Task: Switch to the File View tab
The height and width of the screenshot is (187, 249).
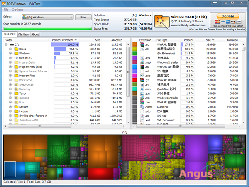Action: [x=23, y=34]
